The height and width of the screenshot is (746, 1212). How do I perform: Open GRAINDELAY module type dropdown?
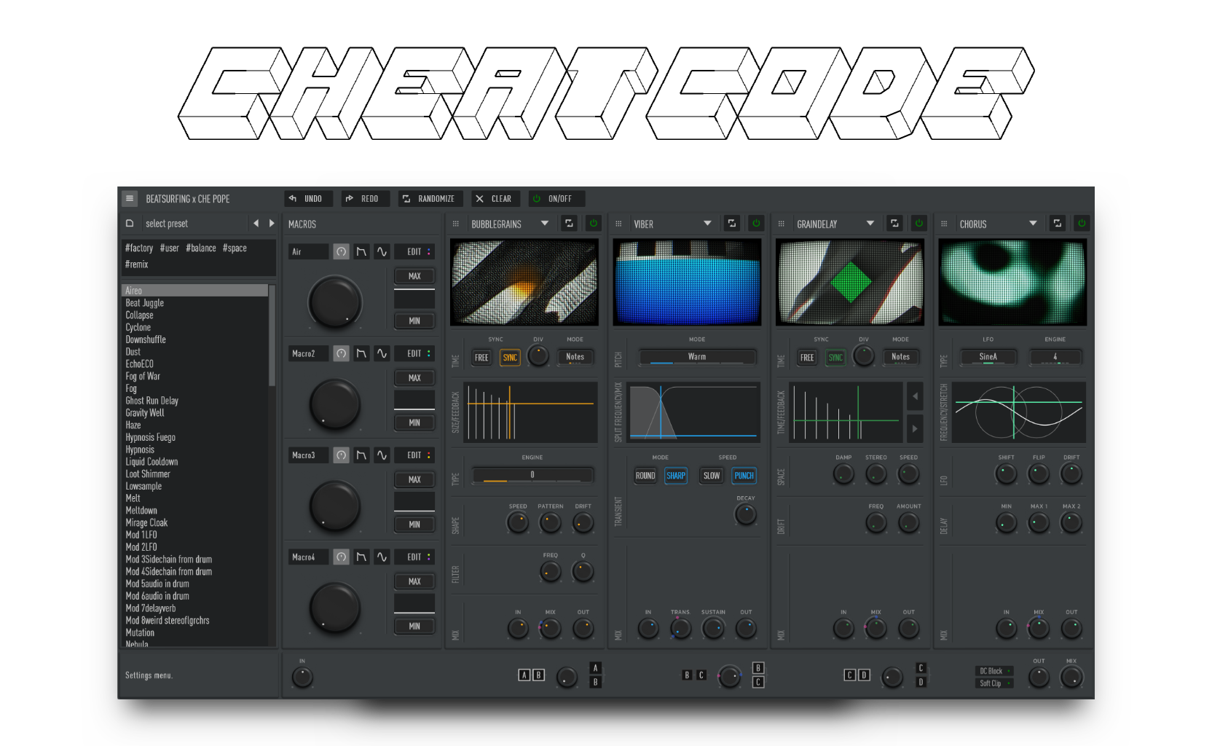pyautogui.click(x=870, y=224)
